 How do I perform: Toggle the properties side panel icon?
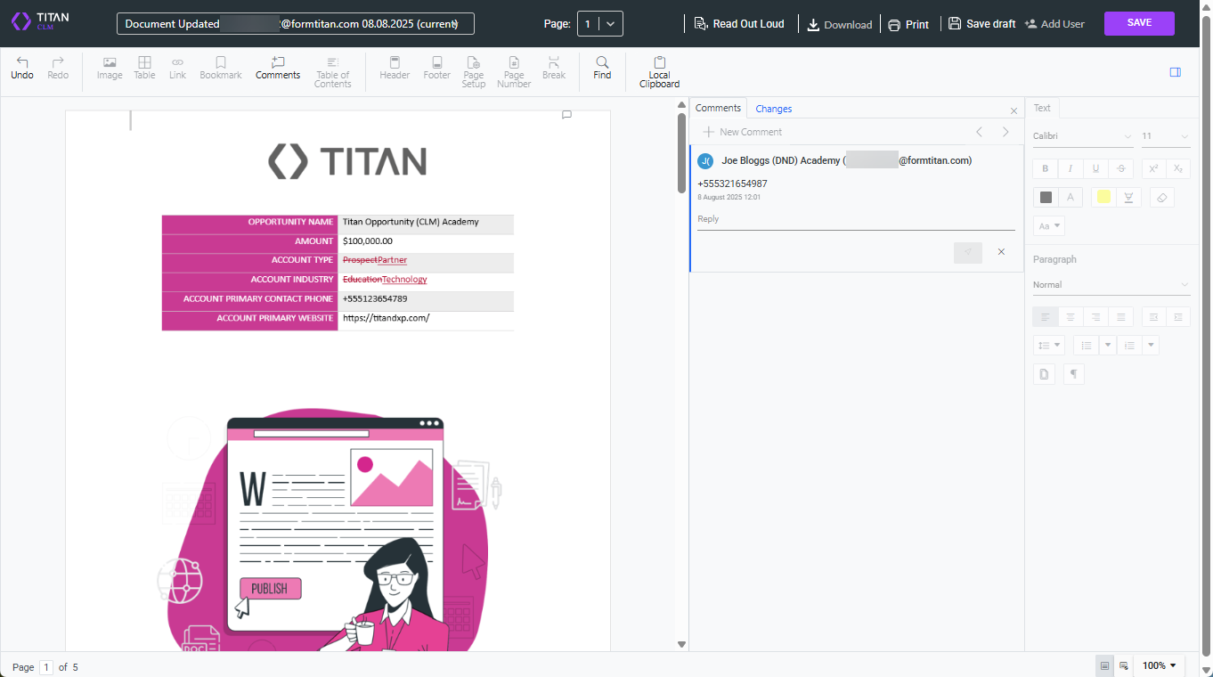(1175, 72)
